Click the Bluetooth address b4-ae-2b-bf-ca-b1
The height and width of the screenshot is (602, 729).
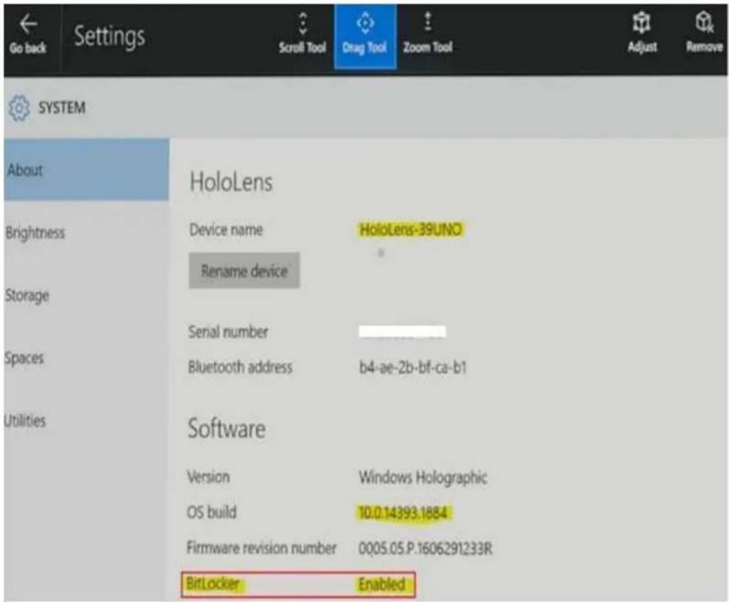[413, 368]
